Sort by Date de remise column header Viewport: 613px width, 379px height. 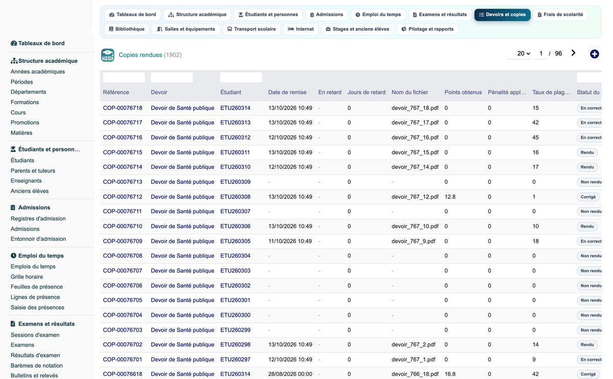(x=288, y=92)
